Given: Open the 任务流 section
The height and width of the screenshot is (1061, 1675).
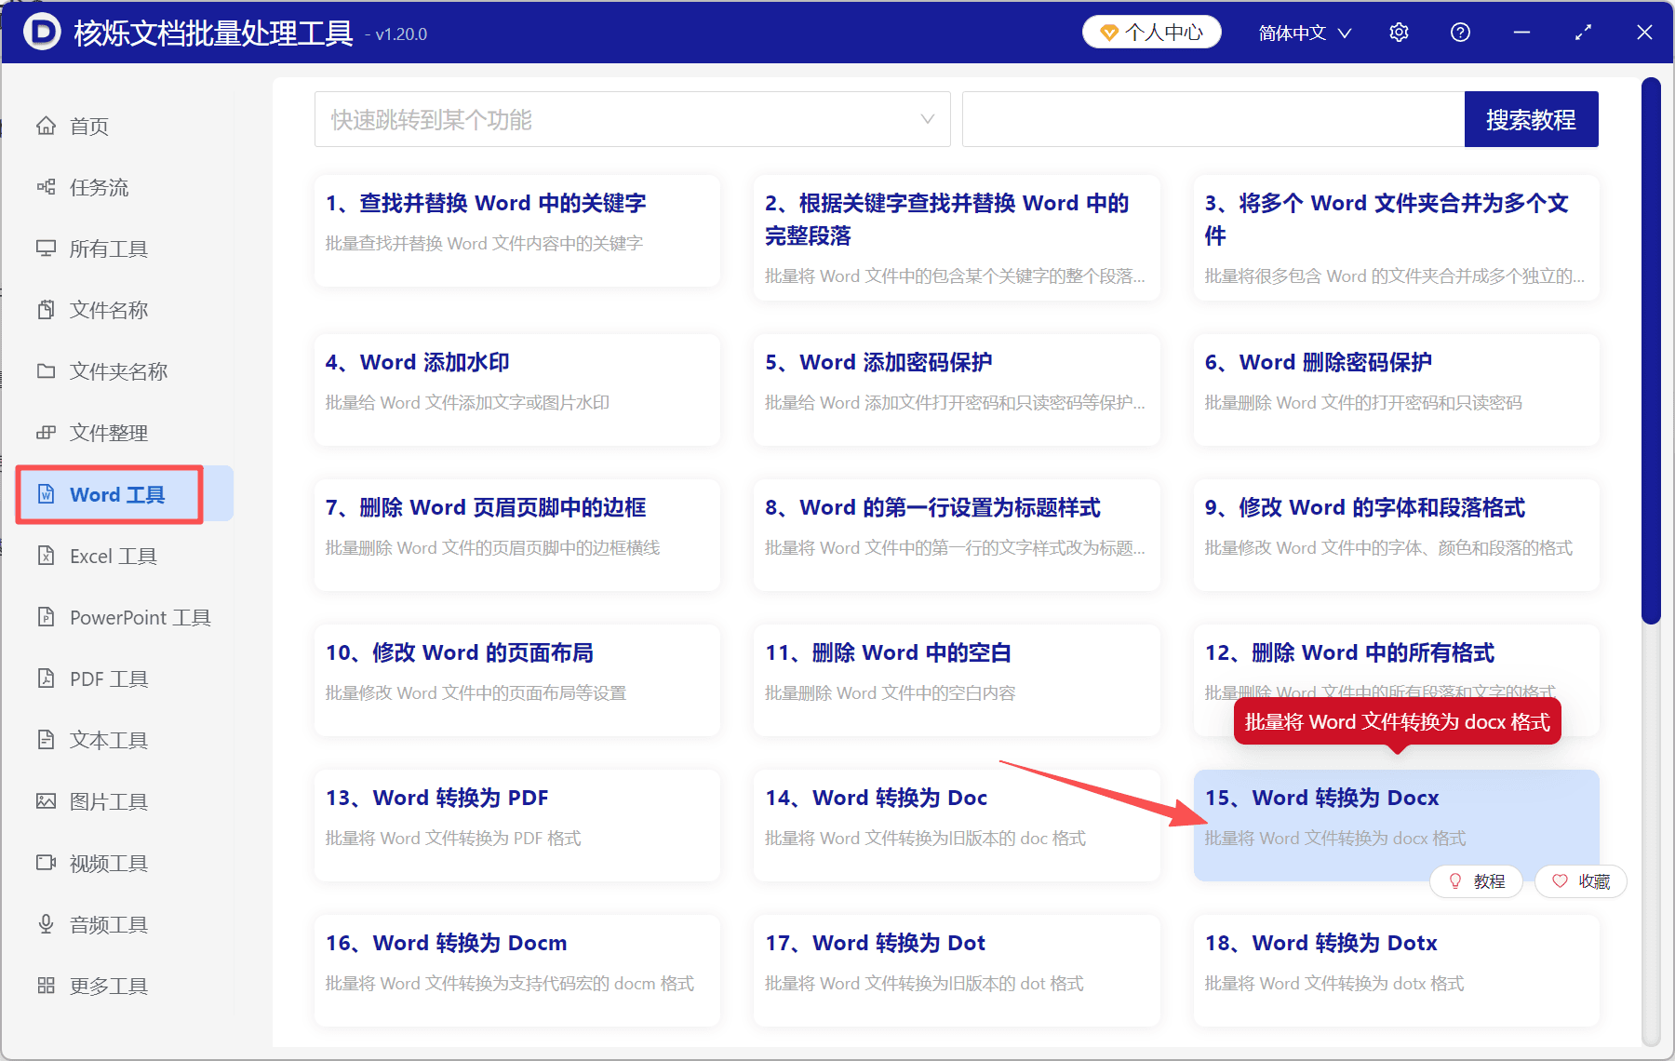Looking at the screenshot, I should [x=99, y=187].
